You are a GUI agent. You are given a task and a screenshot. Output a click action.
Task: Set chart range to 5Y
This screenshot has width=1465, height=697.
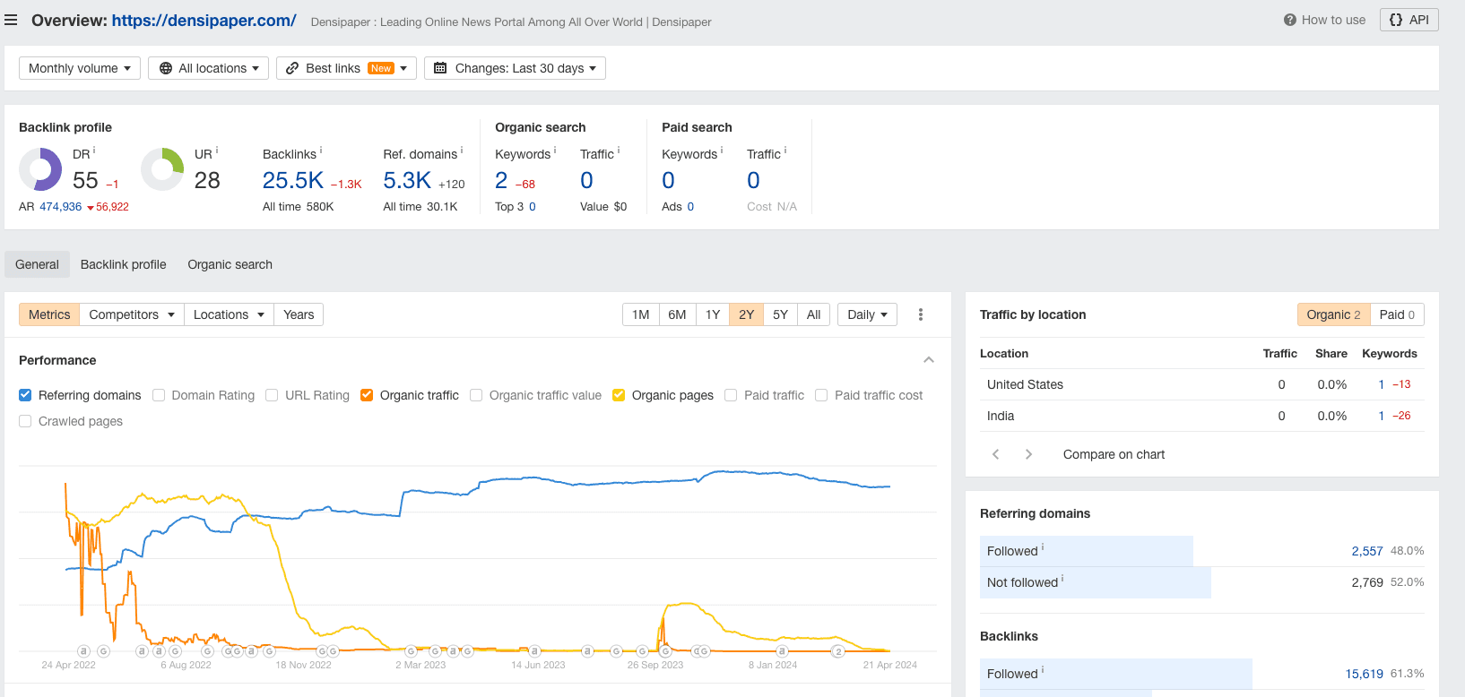coord(780,314)
